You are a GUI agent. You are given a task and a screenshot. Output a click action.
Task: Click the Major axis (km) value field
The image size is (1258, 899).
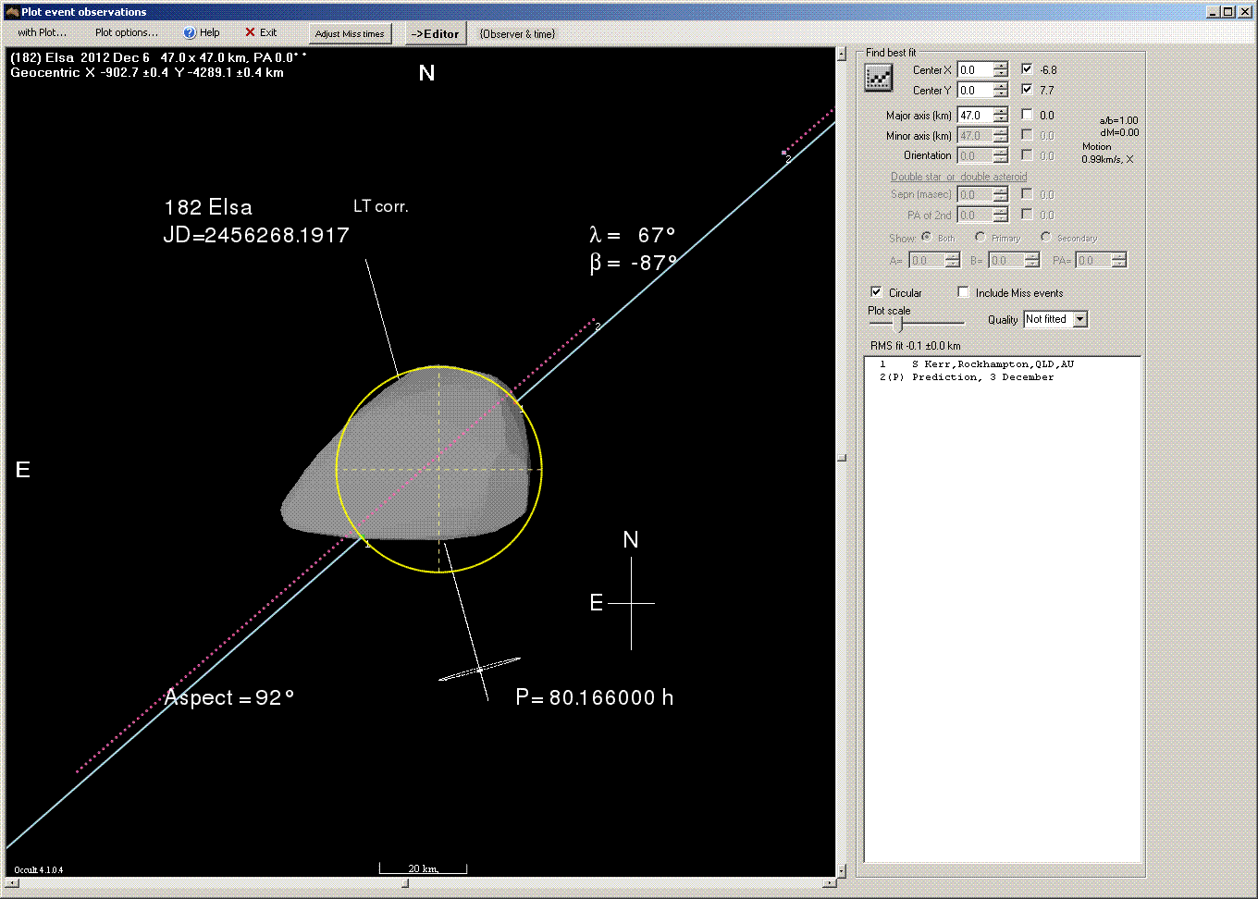(975, 116)
